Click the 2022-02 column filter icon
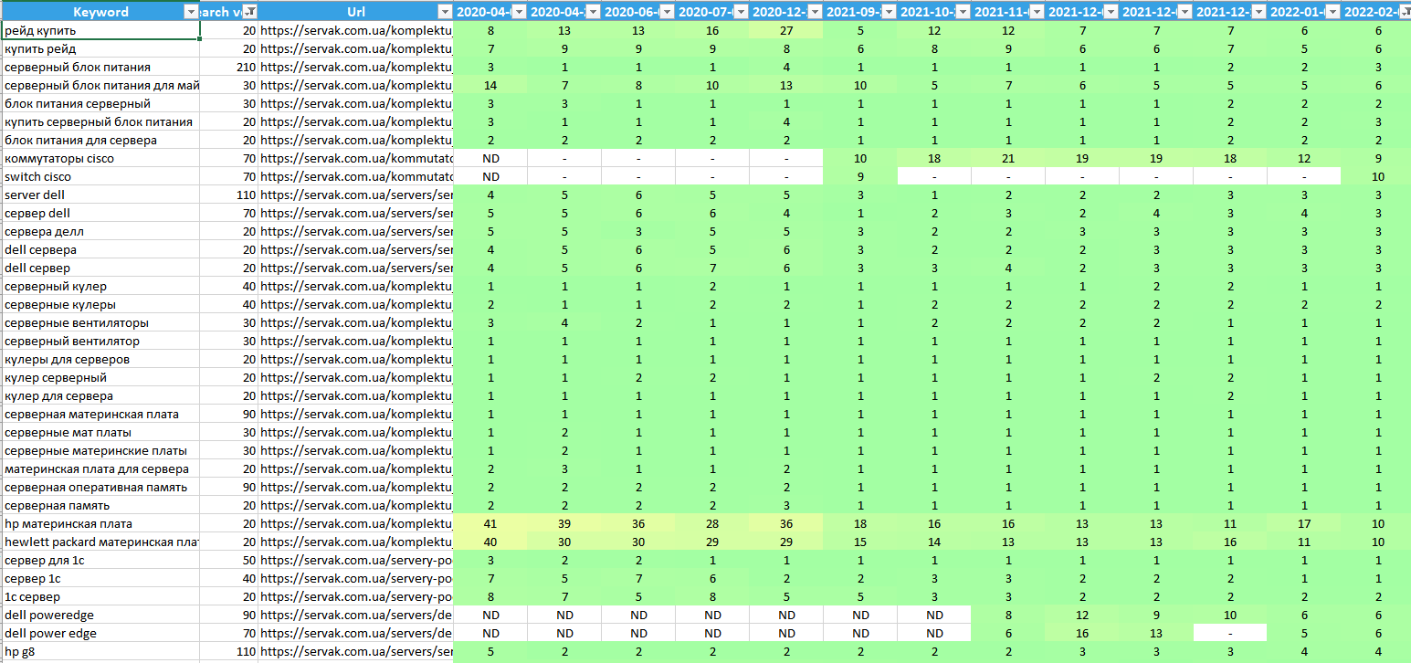Screen dimensions: 1411x663 coord(1404,12)
